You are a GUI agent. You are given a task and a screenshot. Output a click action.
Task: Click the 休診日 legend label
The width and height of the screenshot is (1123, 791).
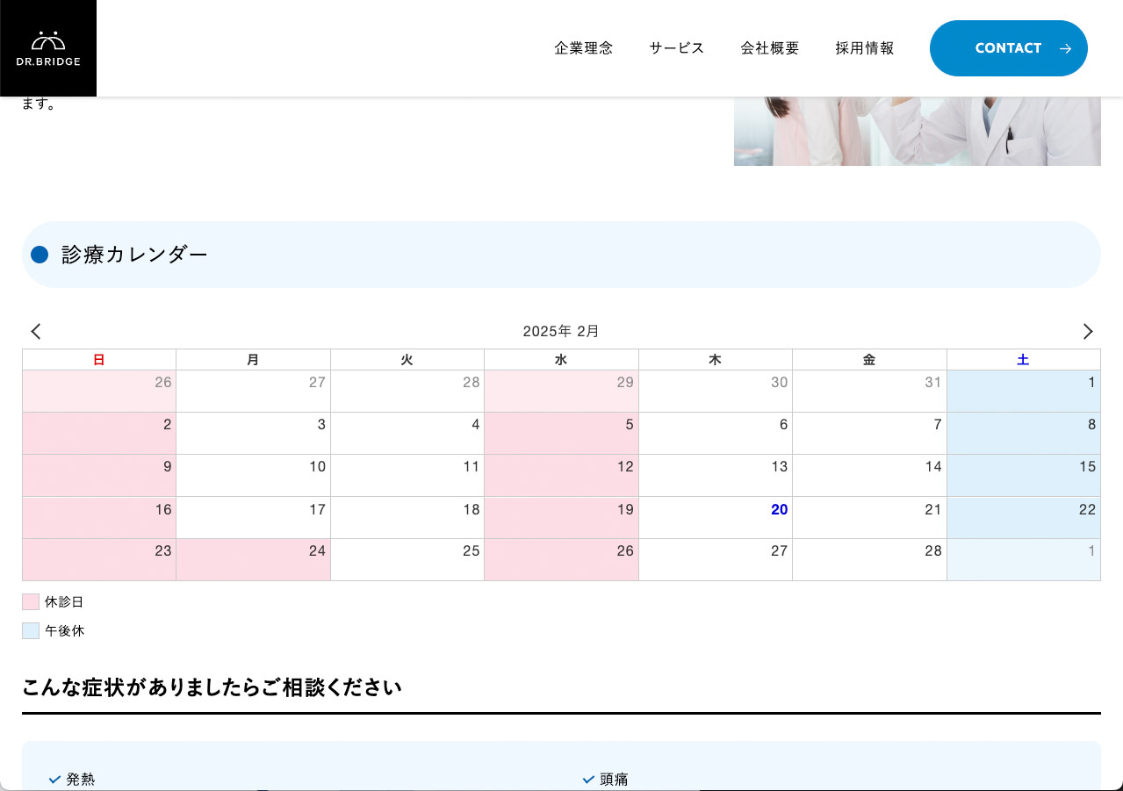click(64, 602)
